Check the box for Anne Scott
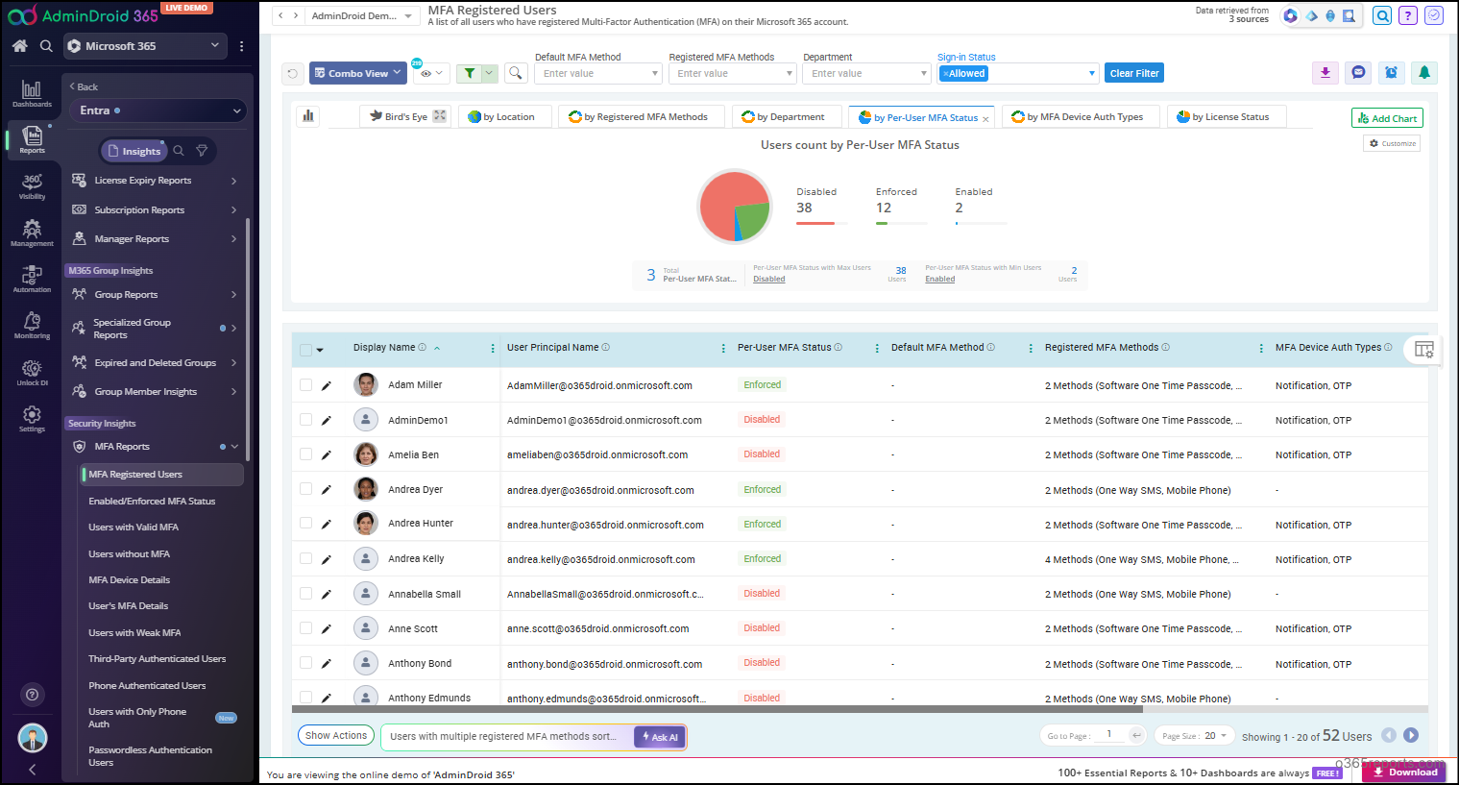Viewport: 1459px width, 785px height. (x=305, y=628)
